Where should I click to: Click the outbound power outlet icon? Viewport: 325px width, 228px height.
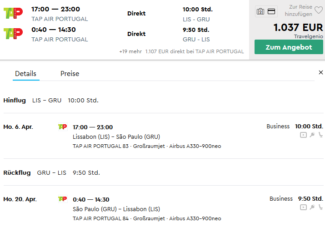(312, 135)
